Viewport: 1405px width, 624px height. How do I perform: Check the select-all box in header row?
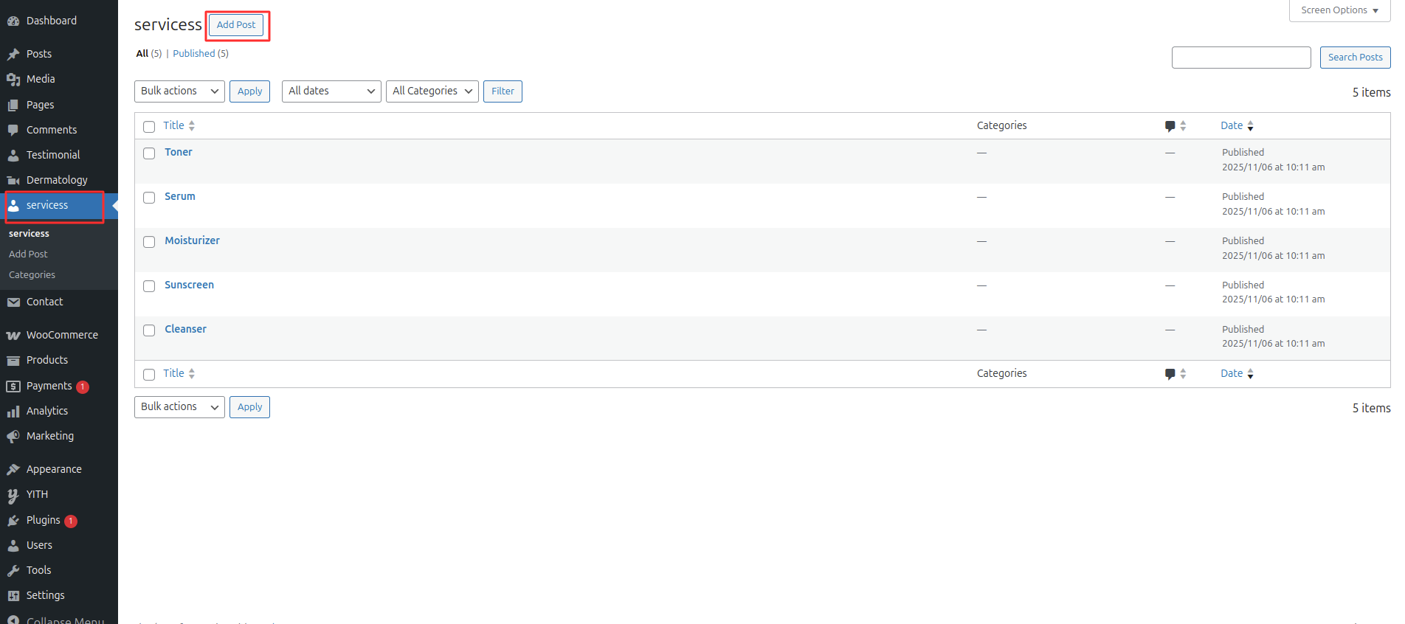149,127
